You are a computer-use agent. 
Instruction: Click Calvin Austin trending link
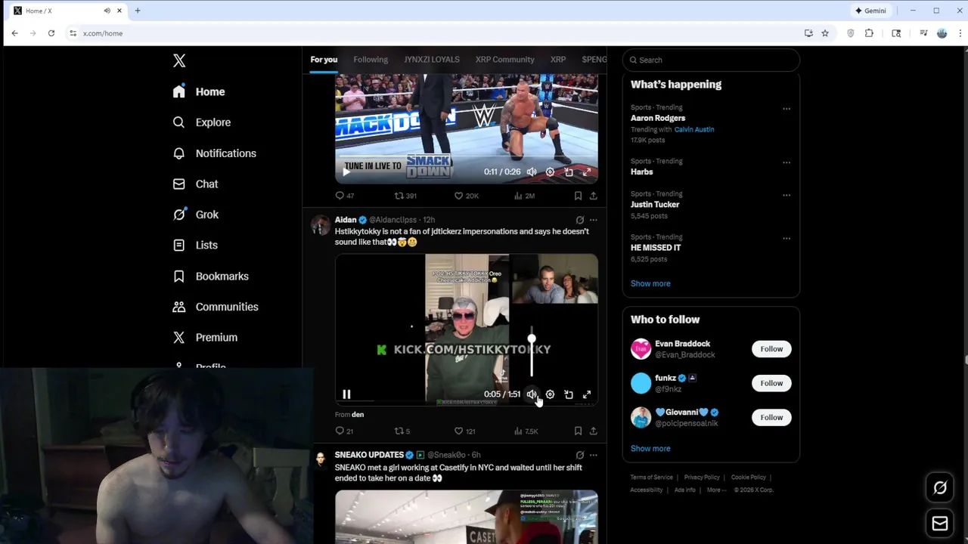pyautogui.click(x=694, y=129)
